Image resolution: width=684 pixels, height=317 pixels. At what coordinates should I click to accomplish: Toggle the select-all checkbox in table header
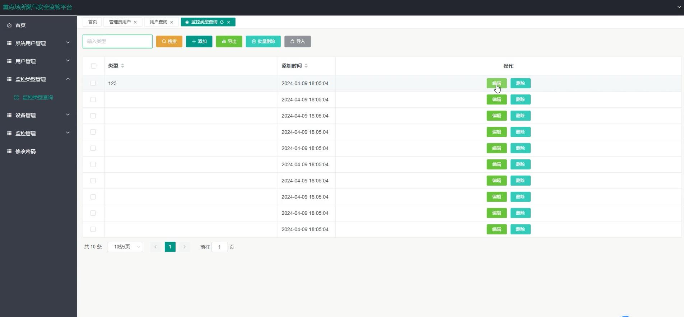click(x=94, y=66)
